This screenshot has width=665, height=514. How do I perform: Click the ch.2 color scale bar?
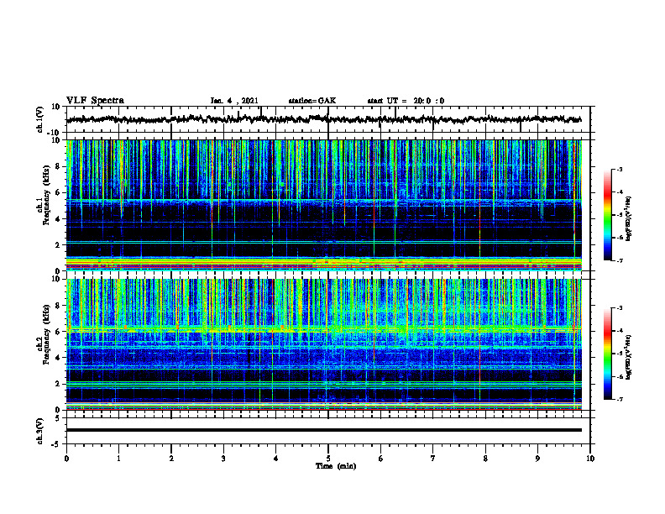tap(608, 354)
